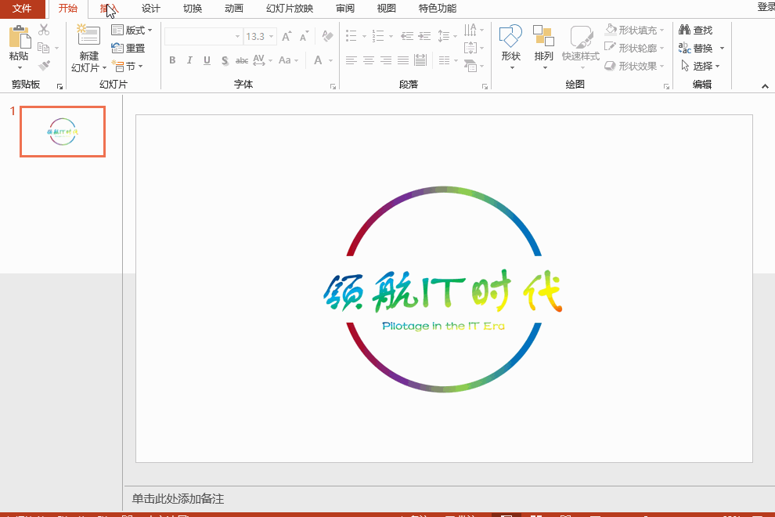Switch to the Animations (动画) tab
Viewport: 775px width, 517px height.
[x=234, y=9]
